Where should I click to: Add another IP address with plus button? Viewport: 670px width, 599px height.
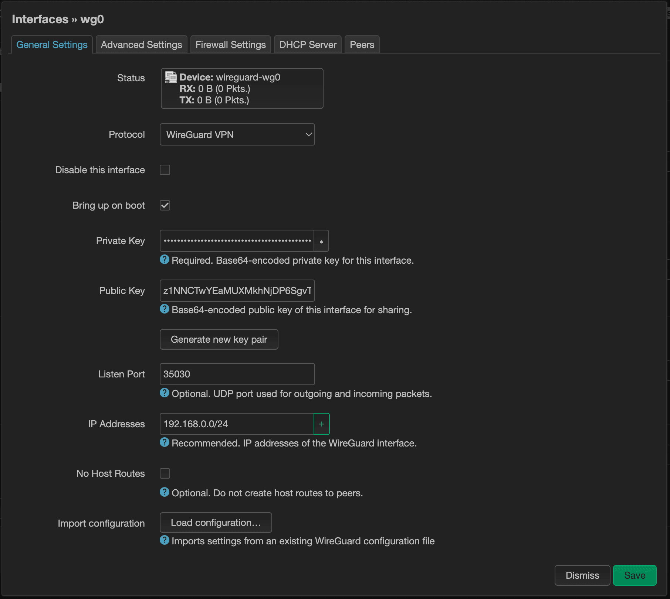(322, 424)
